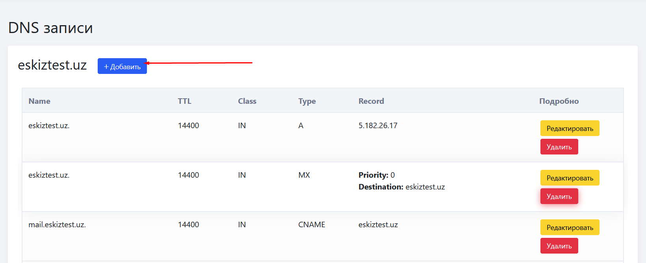
Task: Click the DNS записи page title
Action: click(x=50, y=28)
